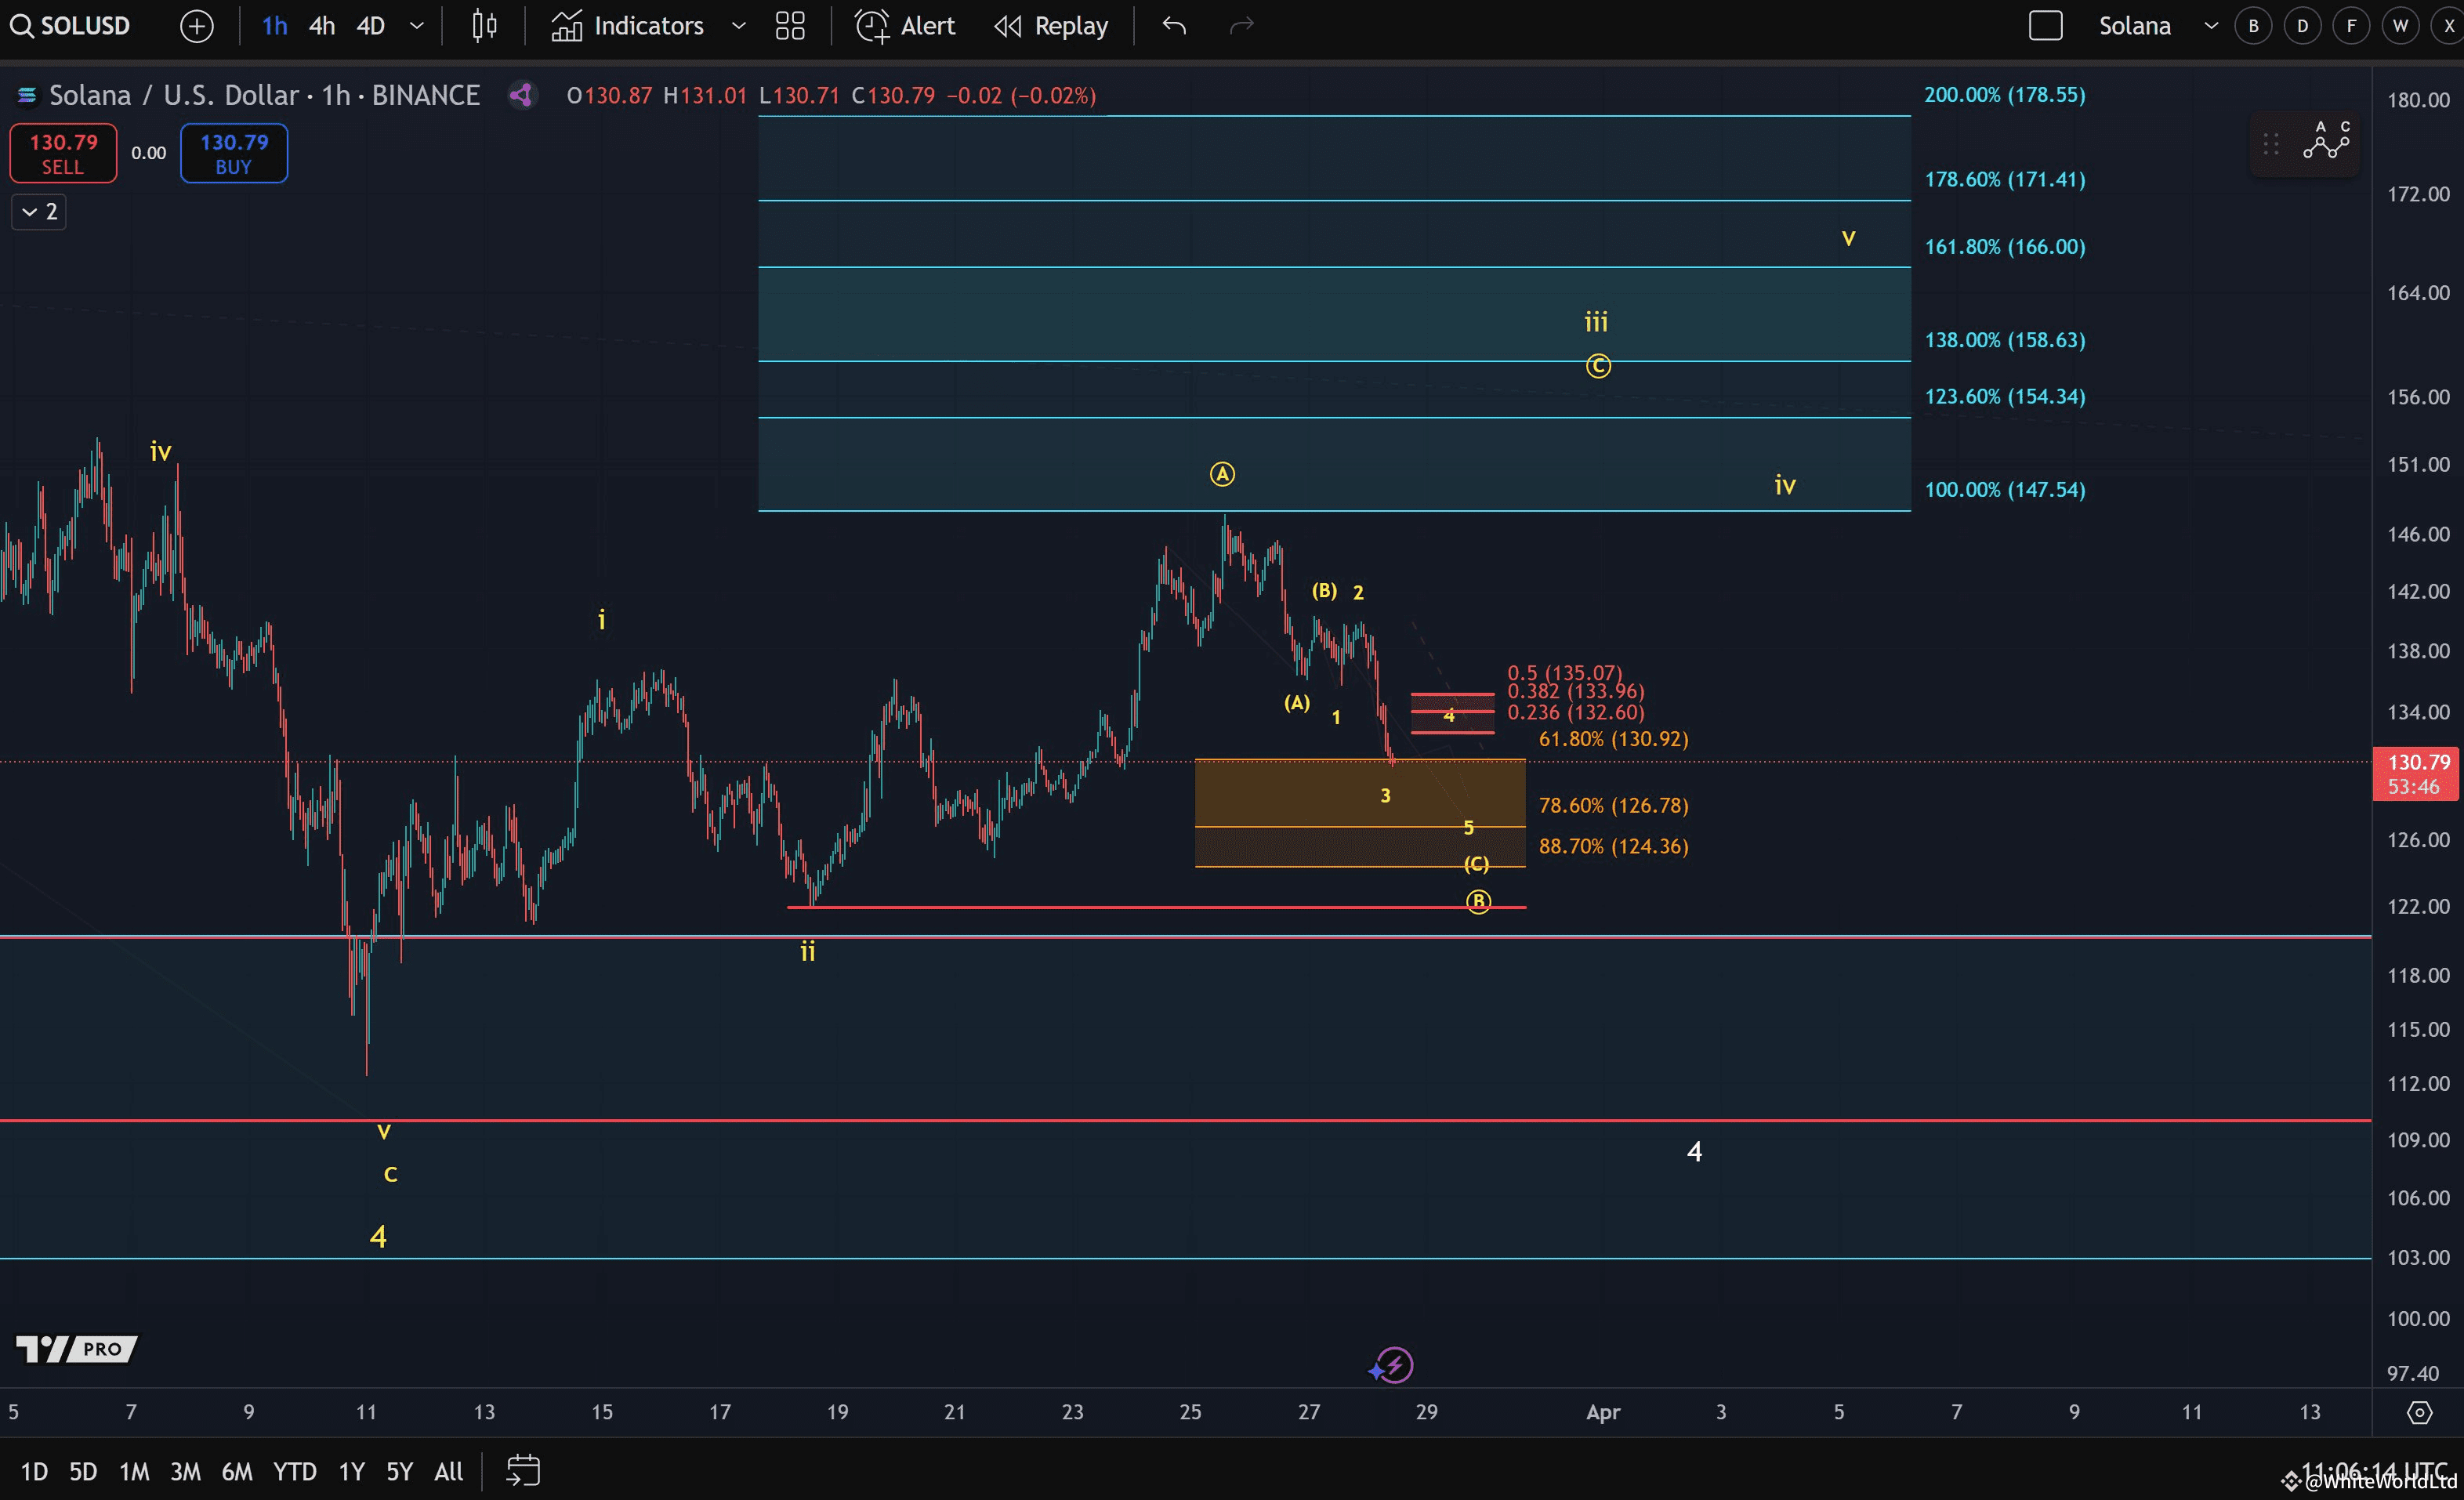This screenshot has width=2464, height=1500.
Task: Open the Solana layout name
Action: coord(2135,26)
